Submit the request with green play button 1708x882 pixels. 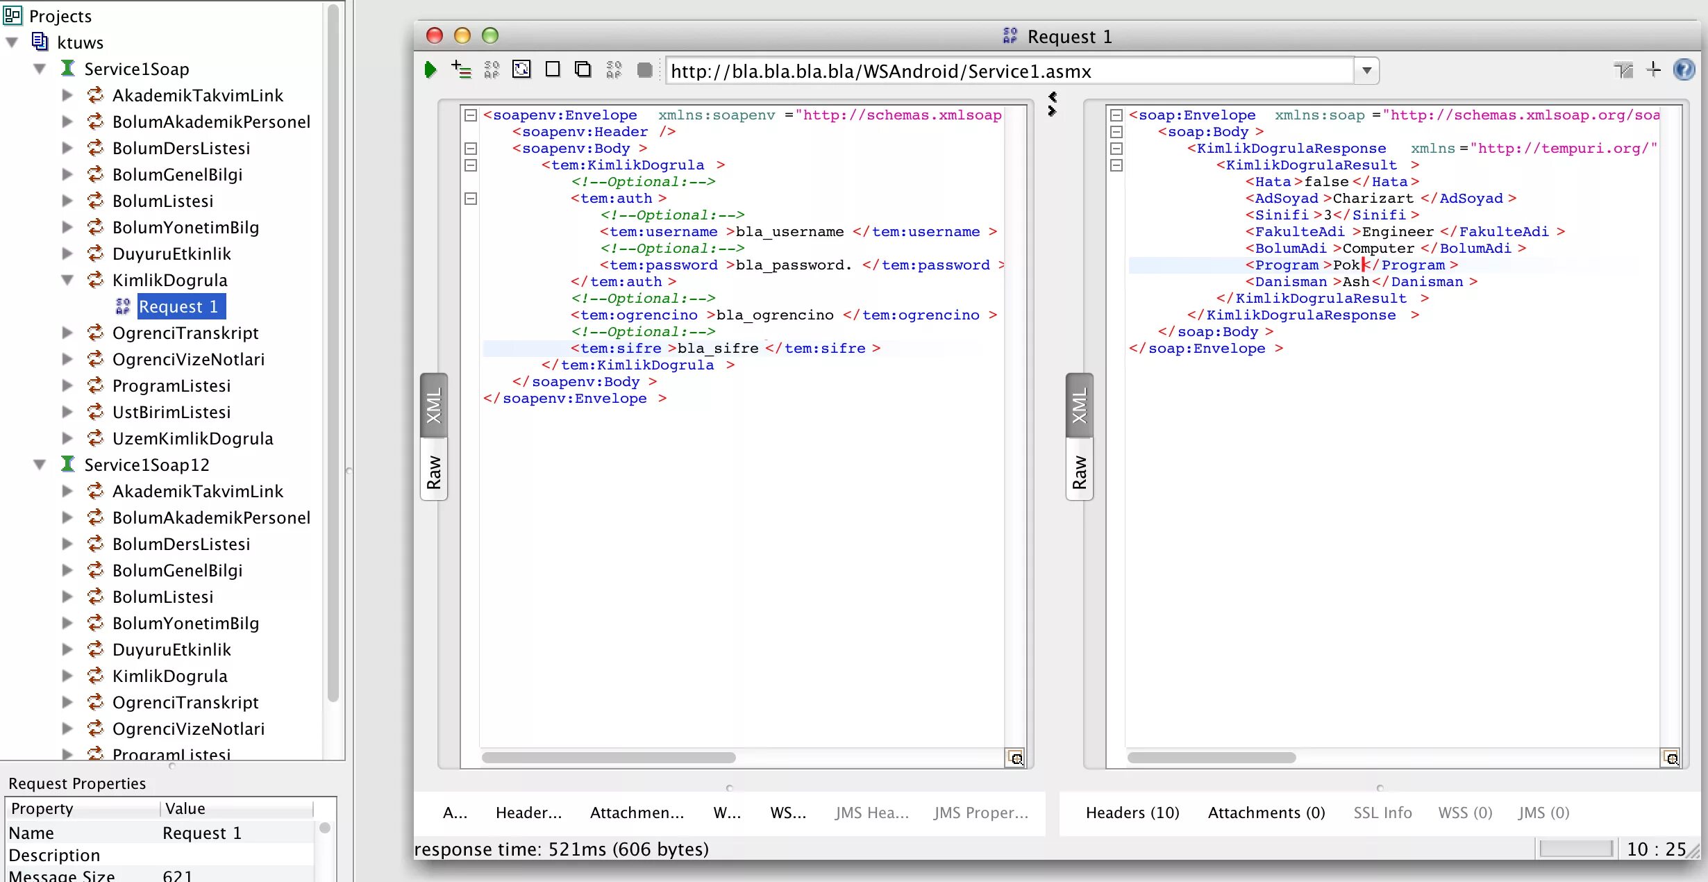430,70
